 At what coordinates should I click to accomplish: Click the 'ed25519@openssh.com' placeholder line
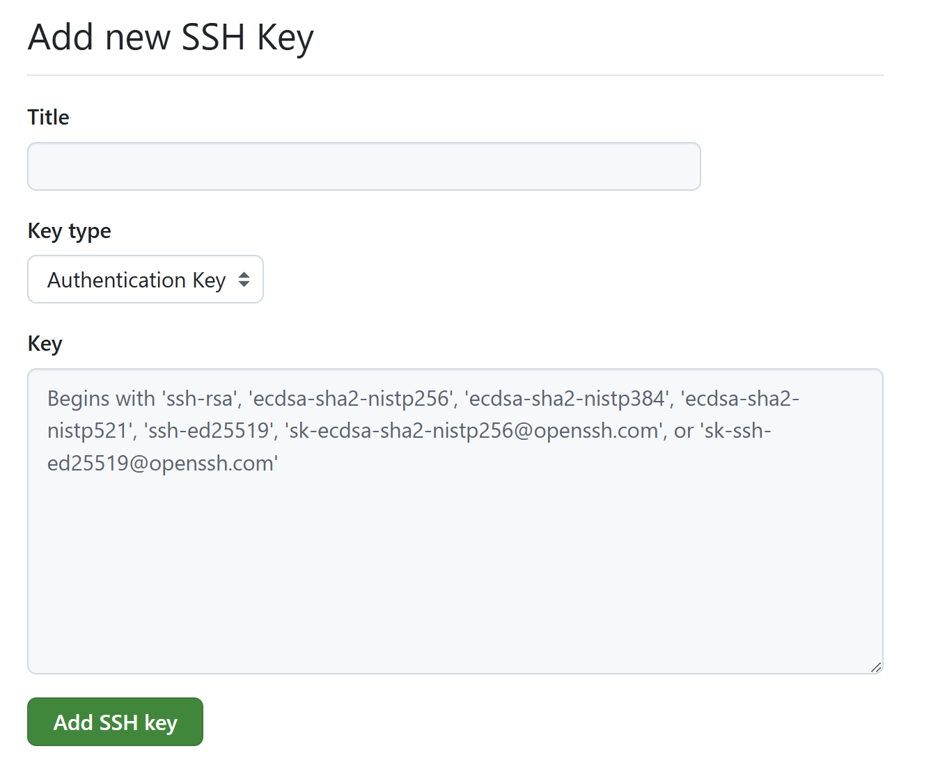(x=162, y=464)
